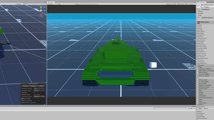Click the Particle System component icon

[x=199, y=18]
